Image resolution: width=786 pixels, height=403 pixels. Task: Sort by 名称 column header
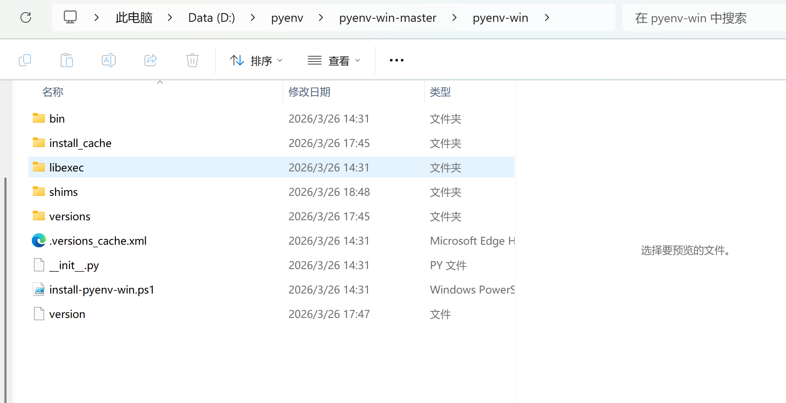coord(53,92)
